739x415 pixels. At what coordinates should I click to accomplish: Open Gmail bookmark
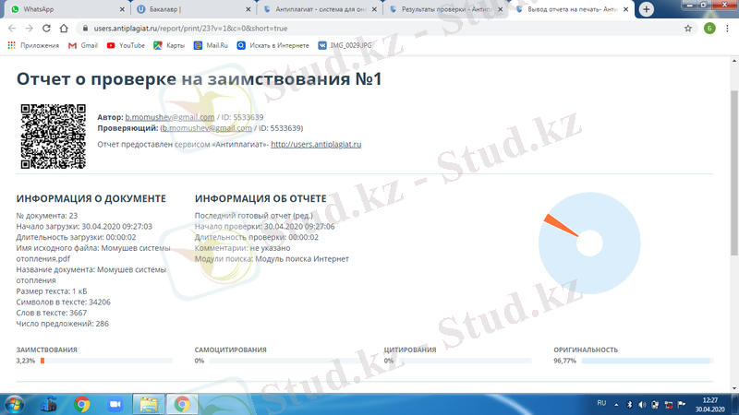click(83, 45)
